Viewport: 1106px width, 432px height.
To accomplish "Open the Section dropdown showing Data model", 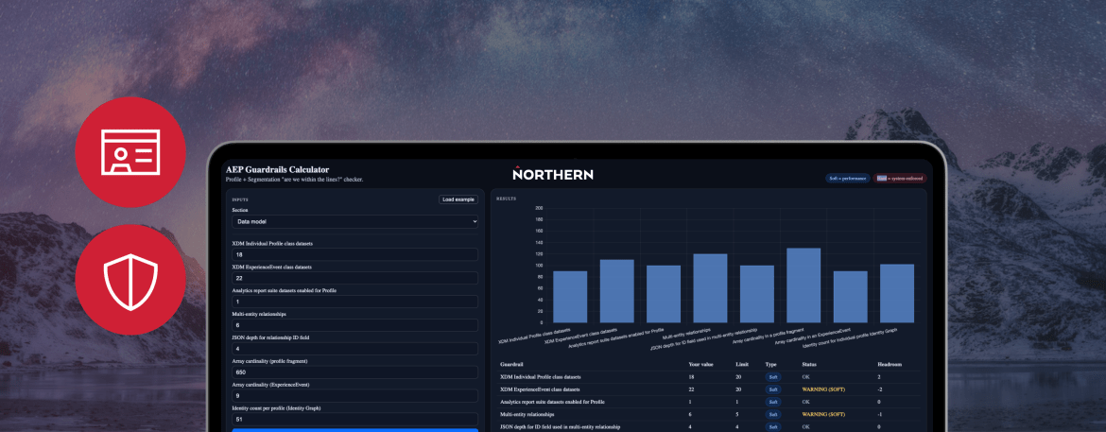I will (x=354, y=221).
